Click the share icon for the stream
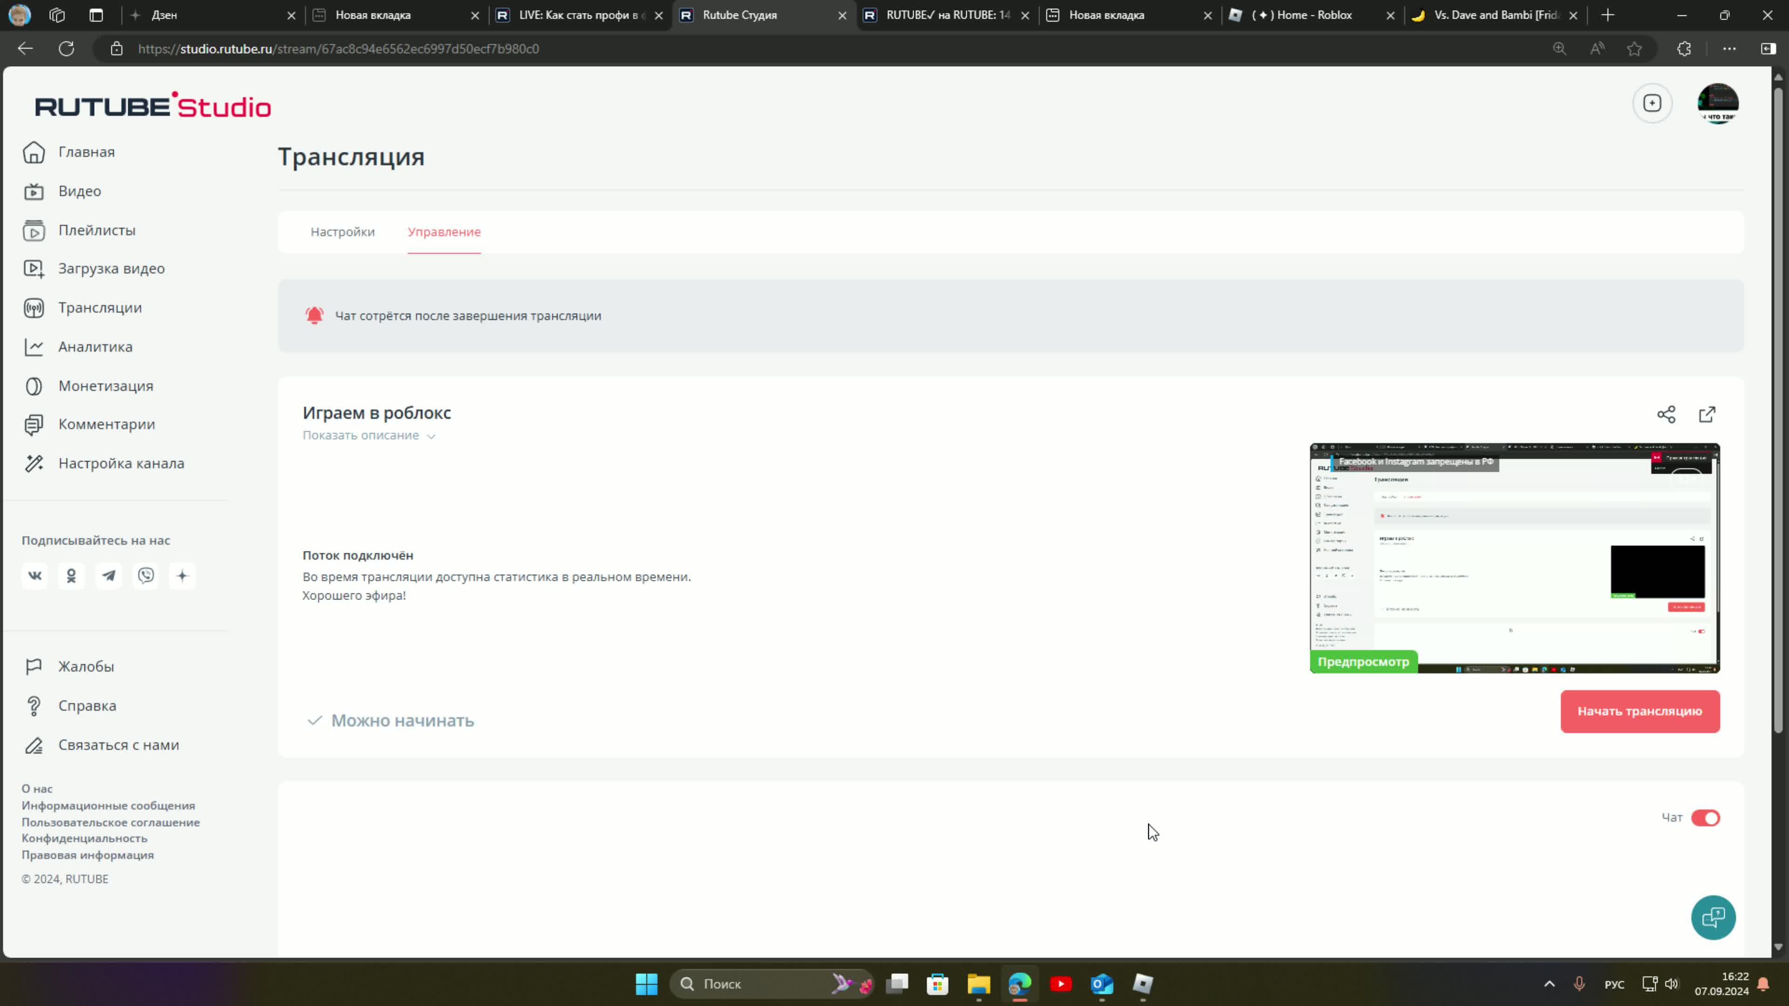The image size is (1789, 1006). tap(1666, 415)
